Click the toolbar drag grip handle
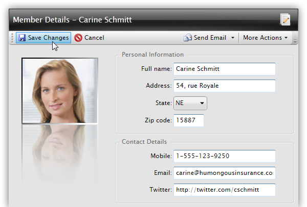The height and width of the screenshot is (207, 307). point(12,38)
